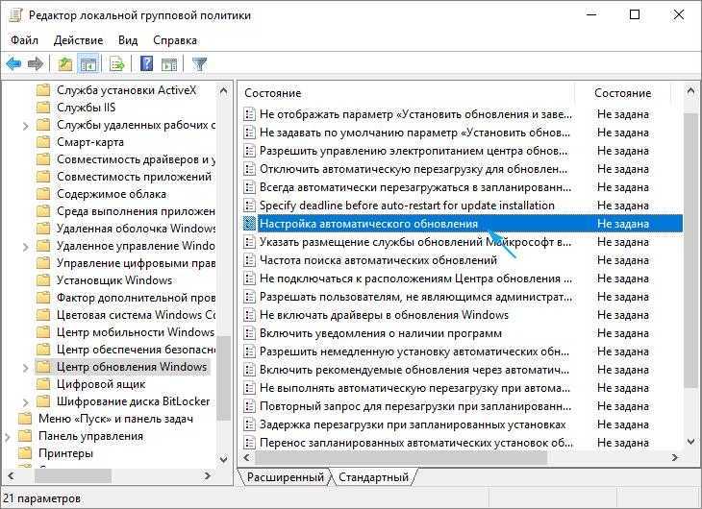702x509 pixels.
Task: Click policy icon of 'Частота поиска автоматических обновлений'
Action: (249, 260)
